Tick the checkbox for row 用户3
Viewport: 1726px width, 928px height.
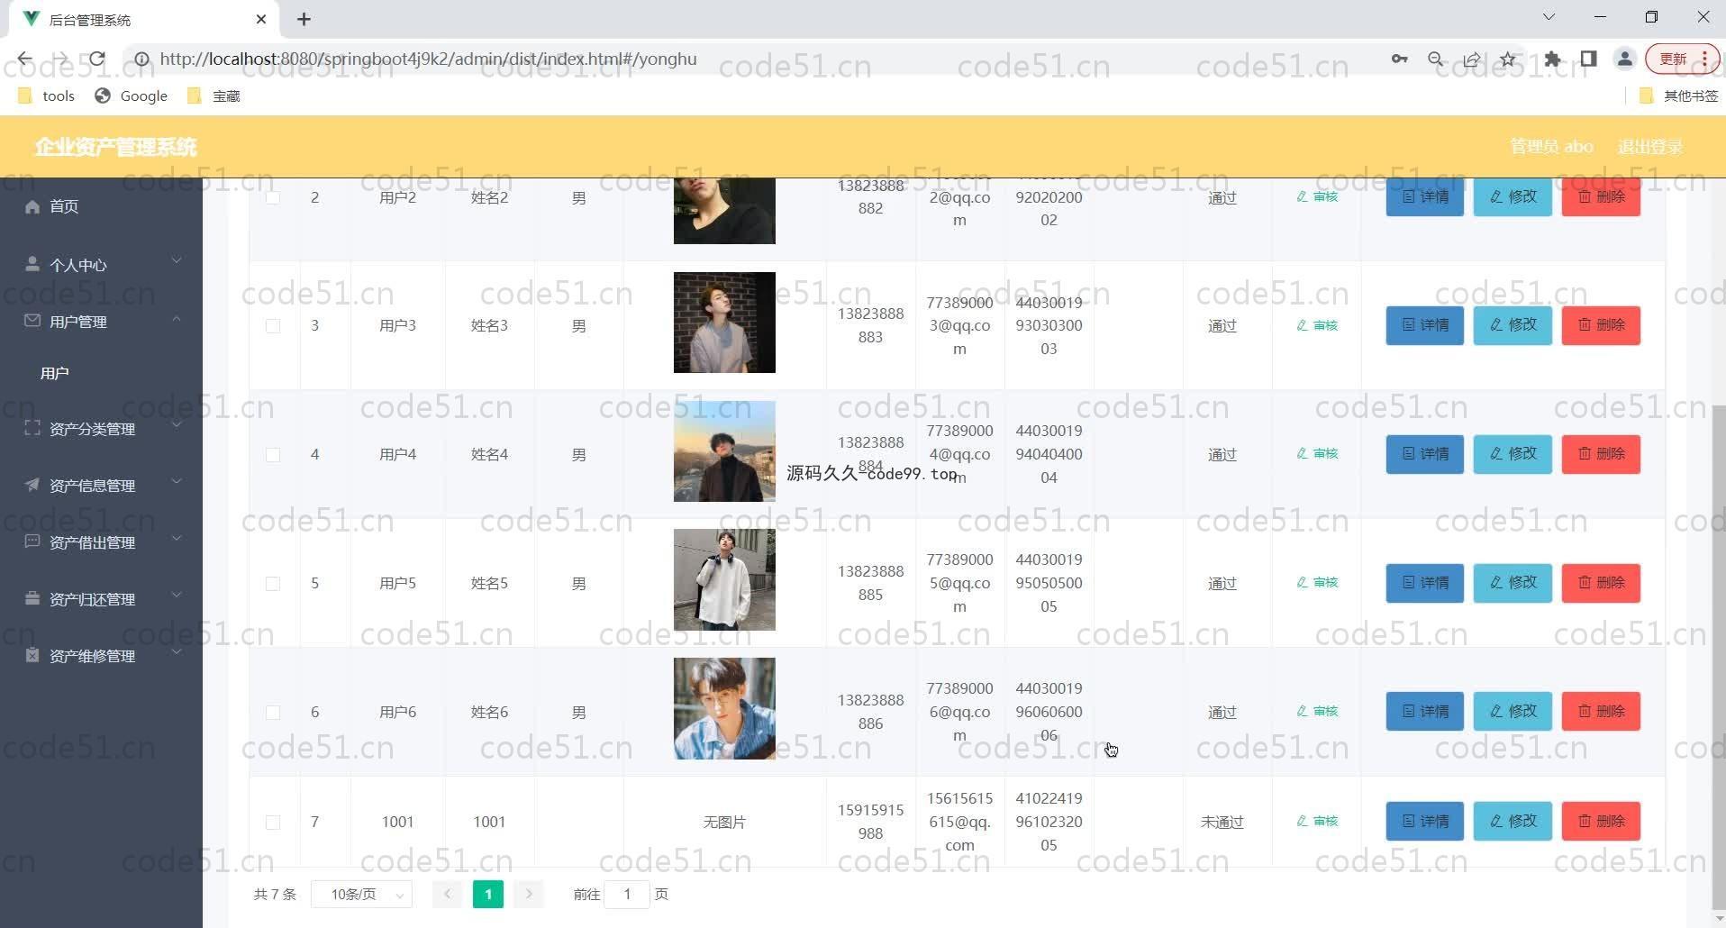click(x=273, y=326)
